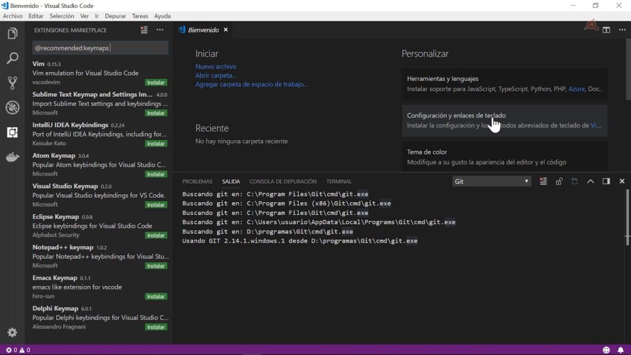The height and width of the screenshot is (355, 631).
Task: Split the editor with the layout icon
Action: 606,30
